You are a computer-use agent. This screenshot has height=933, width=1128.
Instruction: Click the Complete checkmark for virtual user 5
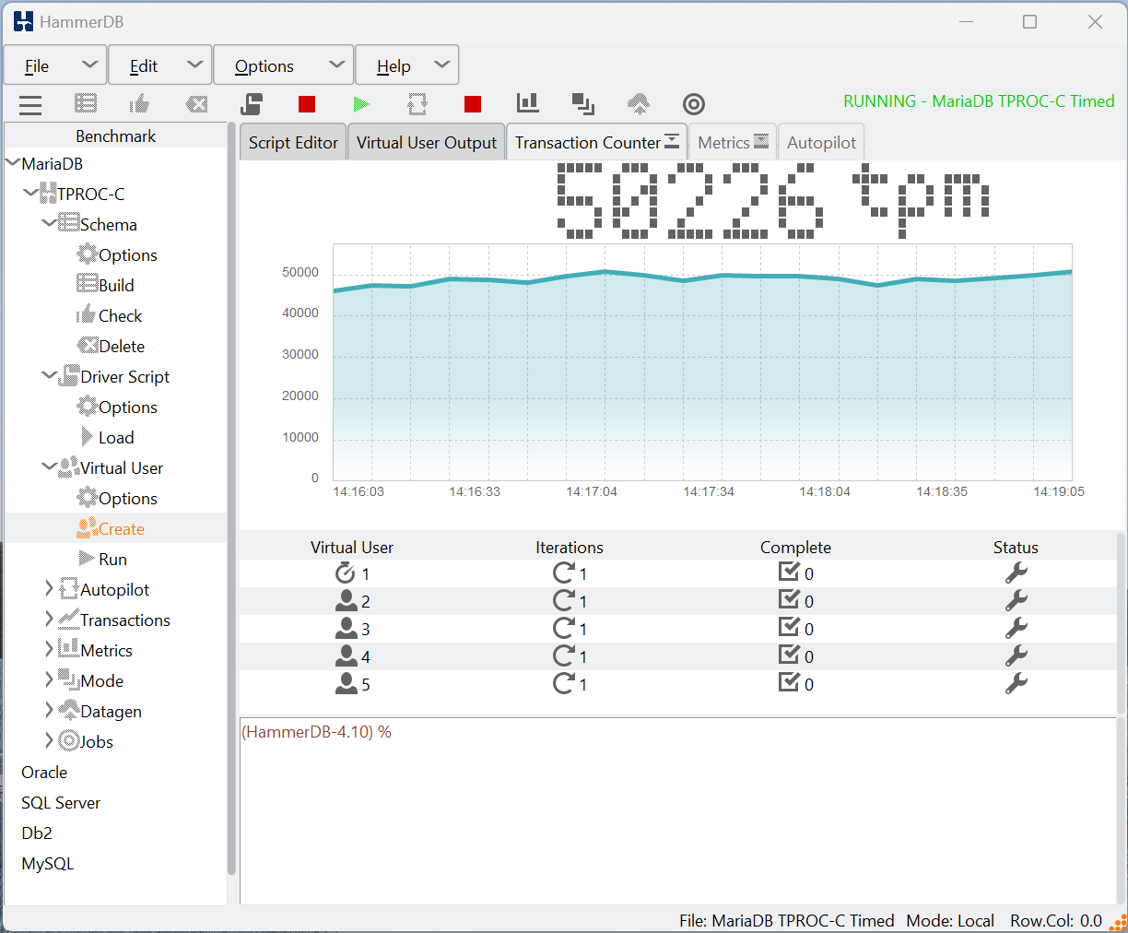point(789,683)
